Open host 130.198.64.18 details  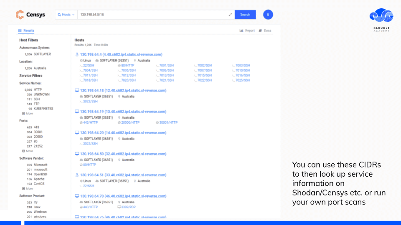pyautogui.click(x=123, y=90)
